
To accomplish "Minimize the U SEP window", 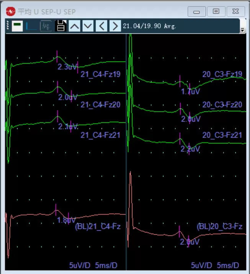I will coord(197,11).
